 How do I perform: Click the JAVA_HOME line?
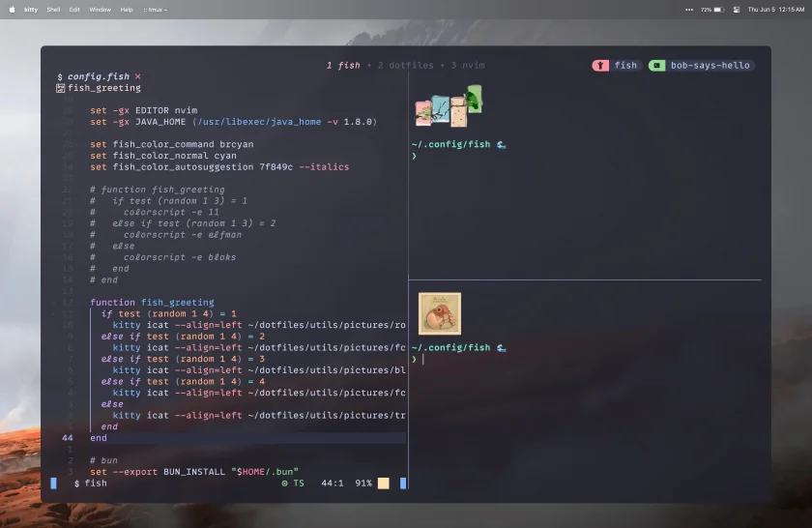234,122
